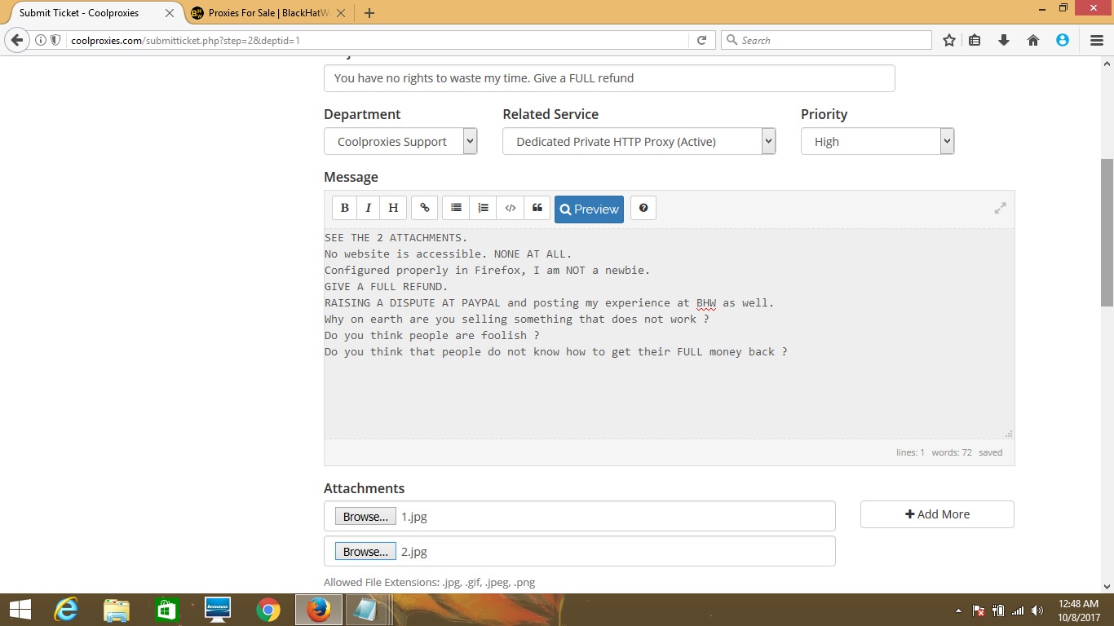Insert a code block in the message
Image resolution: width=1114 pixels, height=626 pixels.
(511, 209)
